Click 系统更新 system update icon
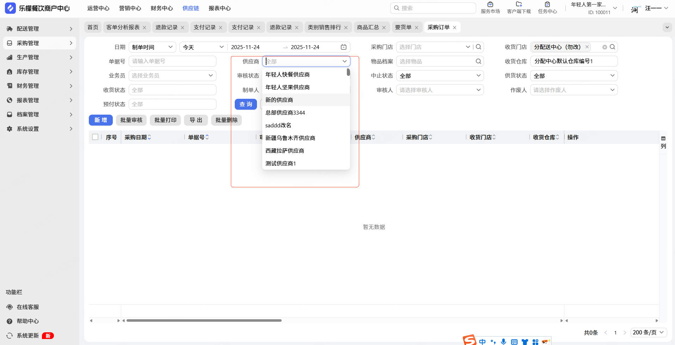The image size is (675, 345). click(x=10, y=335)
